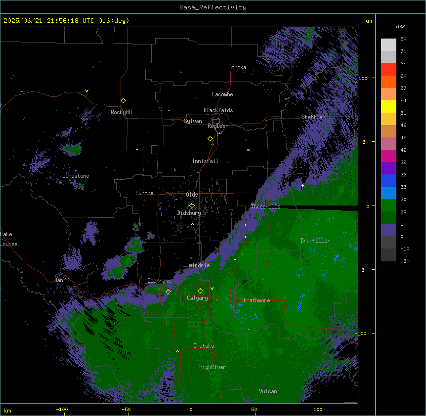This screenshot has height=416, width=426.
Task: Click the red 65 dBZ legend swatch
Action: click(x=388, y=70)
